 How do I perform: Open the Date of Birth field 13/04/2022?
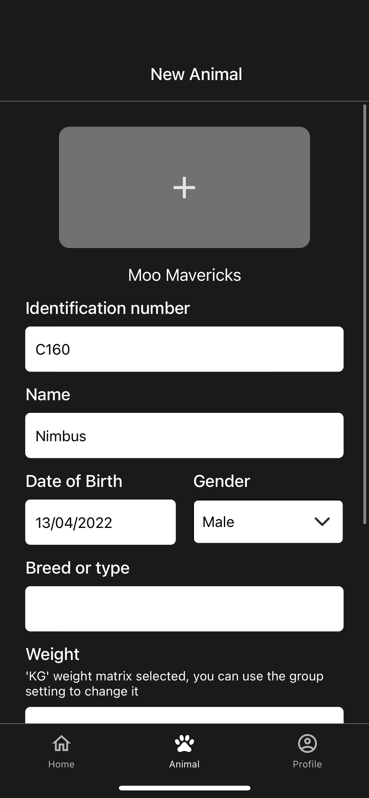[x=101, y=522]
